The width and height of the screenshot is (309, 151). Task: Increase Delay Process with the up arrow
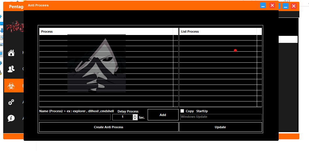[135, 115]
